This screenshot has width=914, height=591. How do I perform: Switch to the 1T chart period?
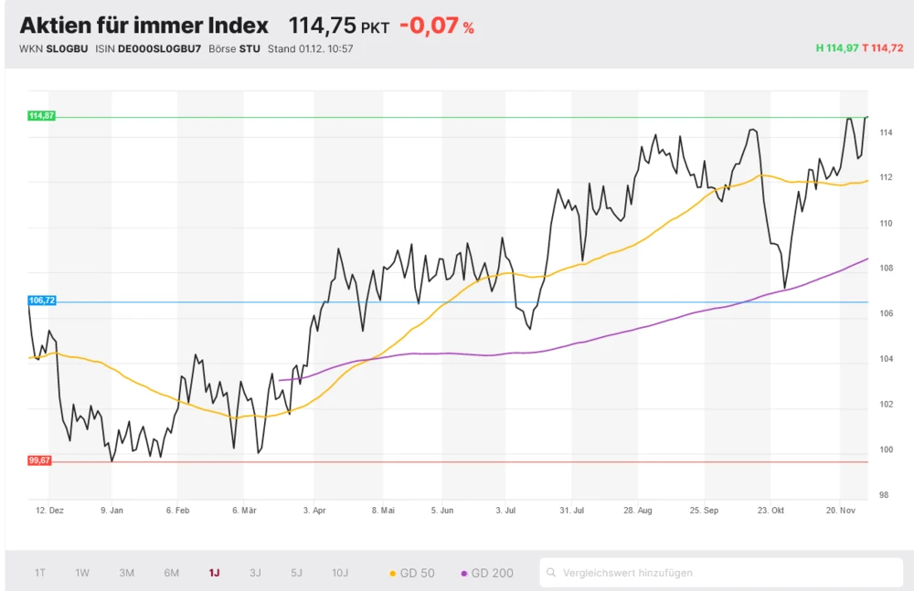click(x=38, y=572)
